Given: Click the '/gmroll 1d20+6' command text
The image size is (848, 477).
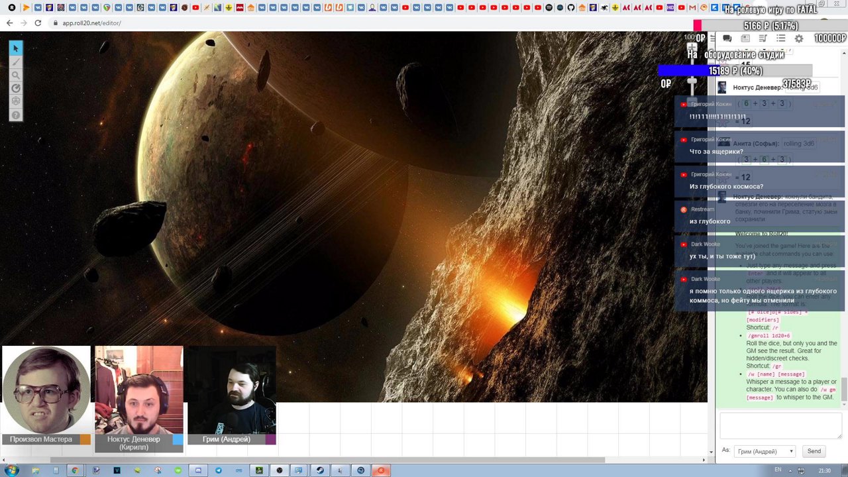Looking at the screenshot, I should 768,336.
